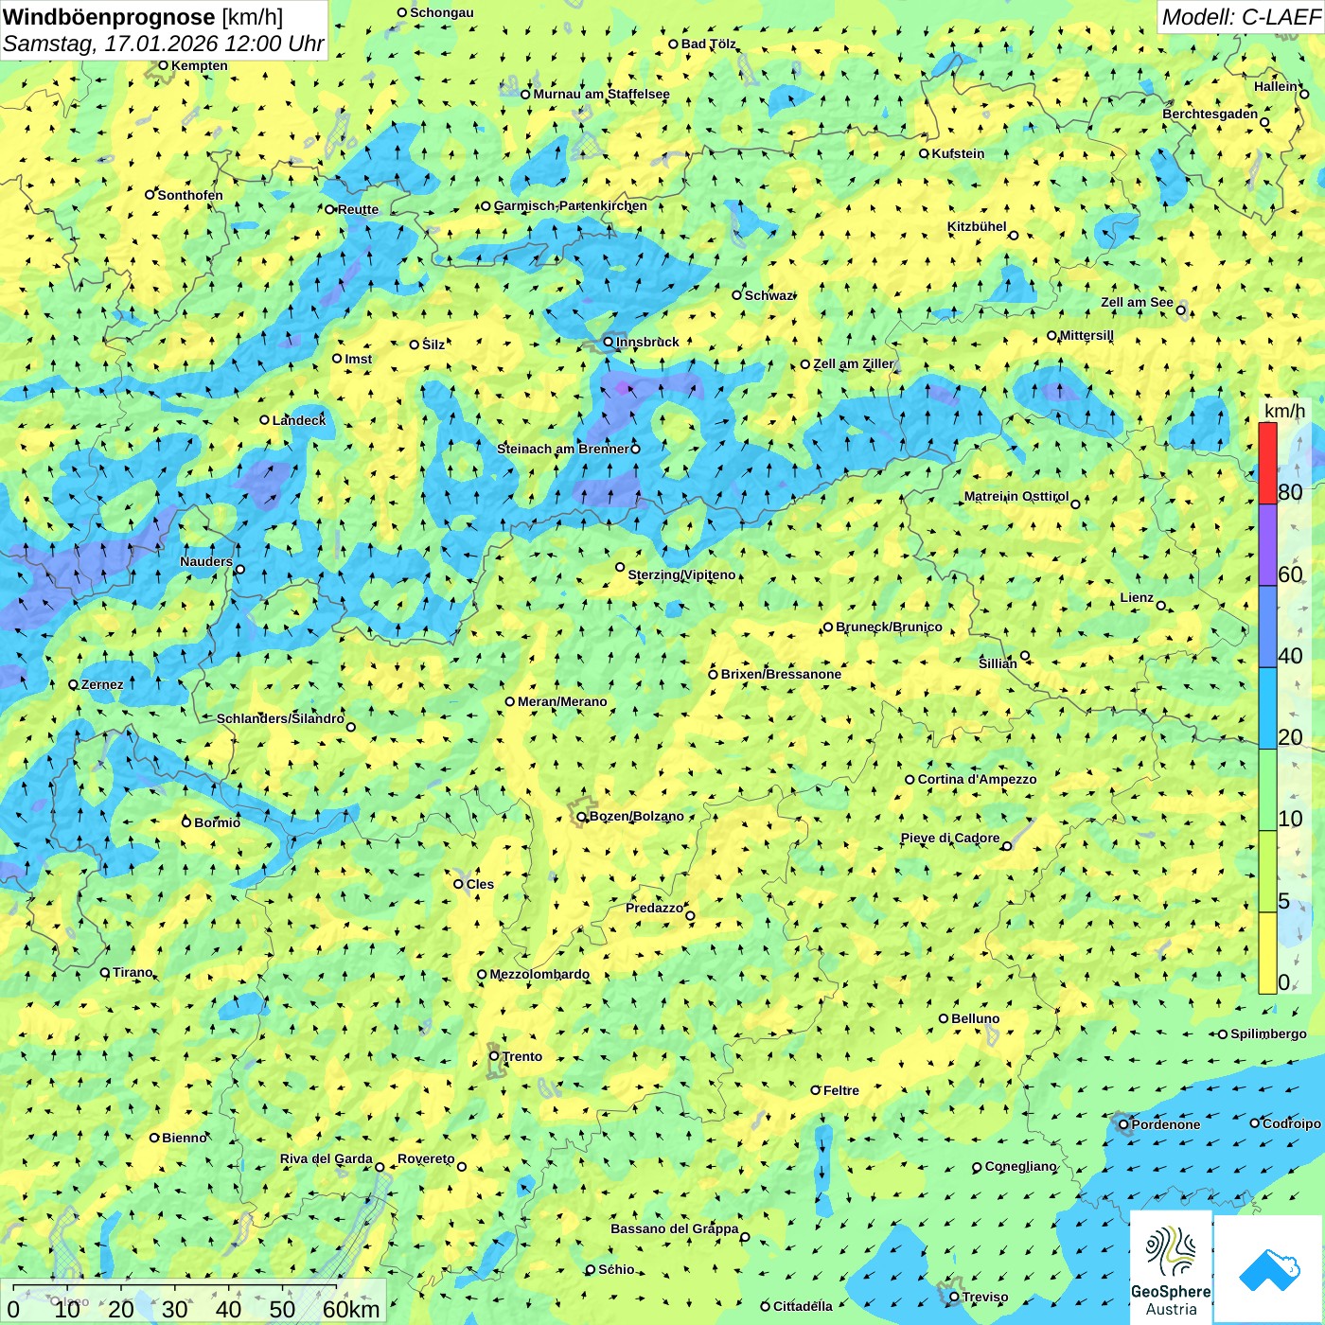Screen dimensions: 1325x1325
Task: Click the Kitzbühel label
Action: pos(977,226)
